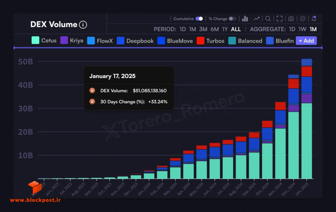Viewport: 336px width, 212px height.
Task: Select the 3M period option
Action: [x=203, y=29]
